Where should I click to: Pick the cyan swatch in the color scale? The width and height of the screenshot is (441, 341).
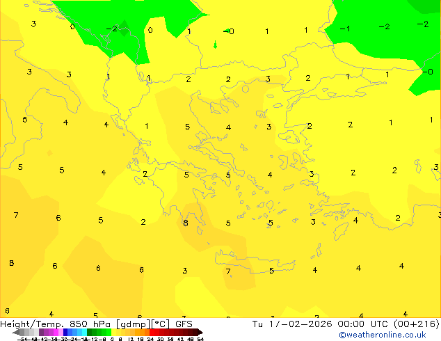point(84,333)
